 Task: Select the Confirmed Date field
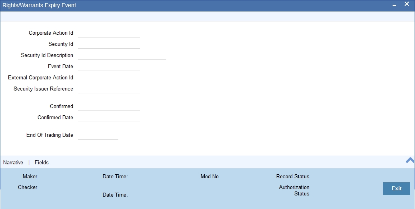tap(109, 117)
